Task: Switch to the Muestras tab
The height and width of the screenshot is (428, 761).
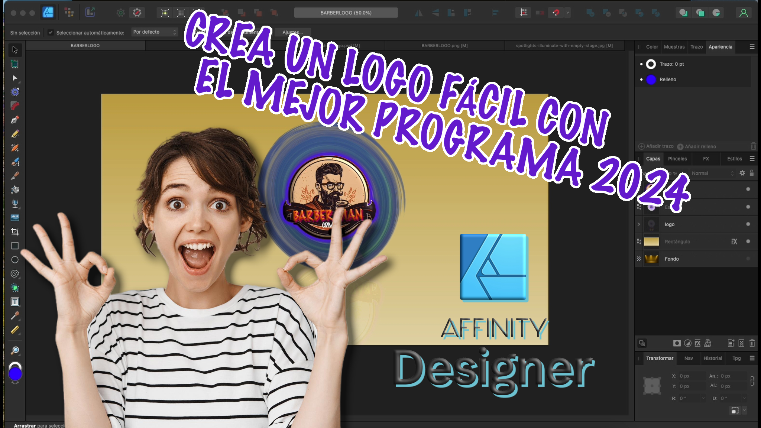Action: pyautogui.click(x=674, y=47)
